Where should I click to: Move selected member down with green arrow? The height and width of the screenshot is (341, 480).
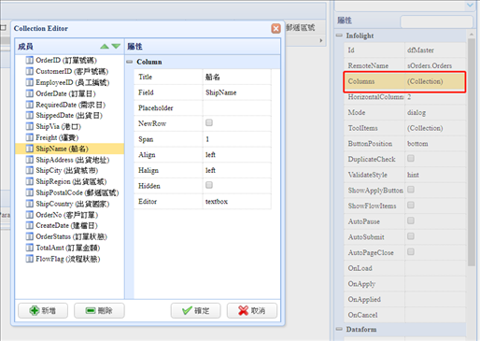(116, 47)
